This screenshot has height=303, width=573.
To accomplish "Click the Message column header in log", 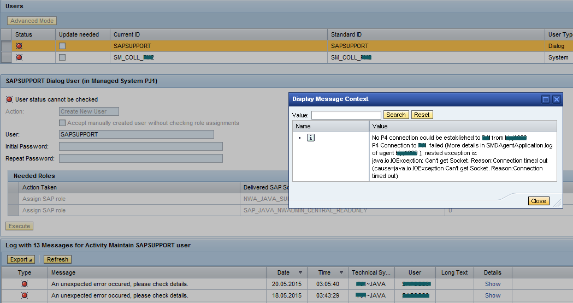I will (157, 272).
